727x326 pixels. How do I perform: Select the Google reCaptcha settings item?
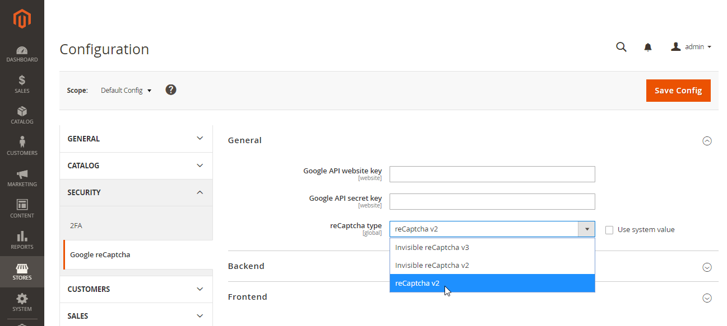click(x=138, y=254)
